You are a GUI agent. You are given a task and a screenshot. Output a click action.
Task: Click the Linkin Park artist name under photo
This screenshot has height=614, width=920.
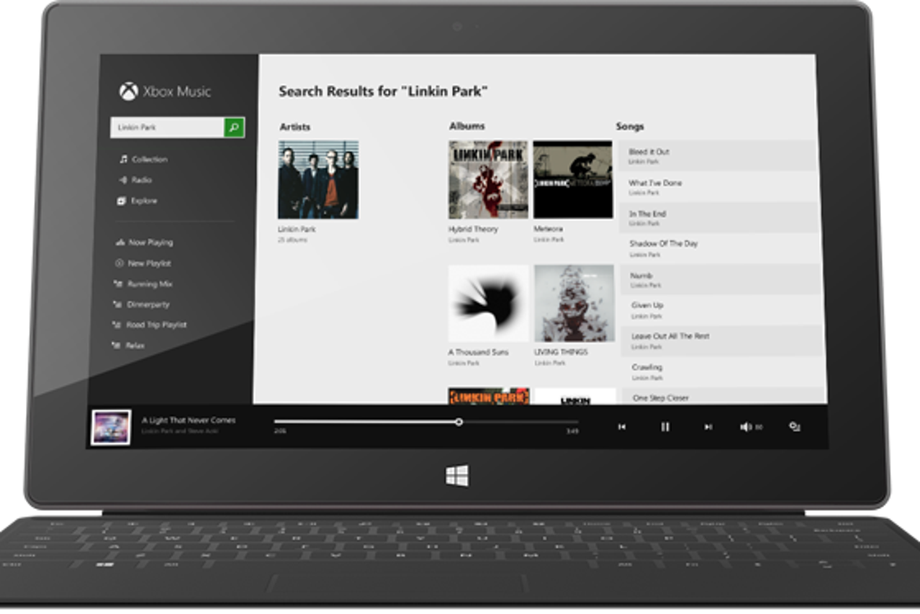coord(297,230)
